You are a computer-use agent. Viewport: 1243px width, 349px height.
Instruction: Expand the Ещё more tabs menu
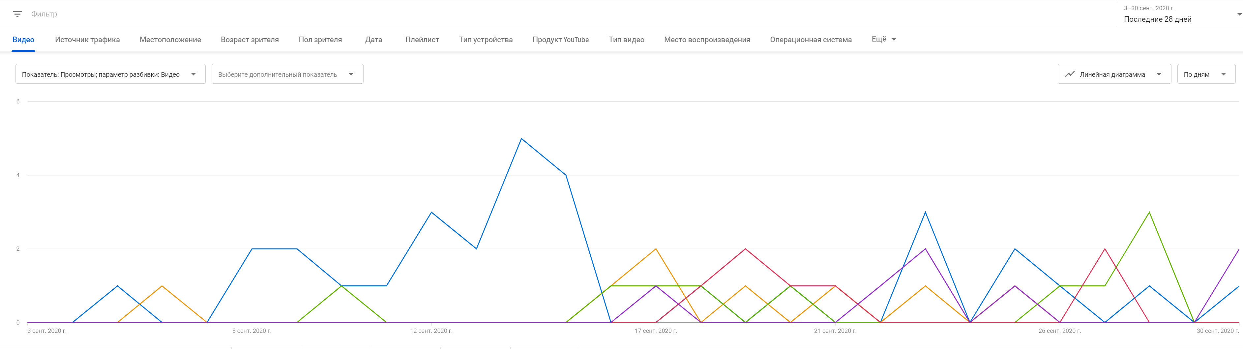coord(883,39)
